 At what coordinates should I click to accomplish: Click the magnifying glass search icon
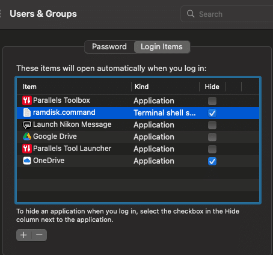(191, 14)
